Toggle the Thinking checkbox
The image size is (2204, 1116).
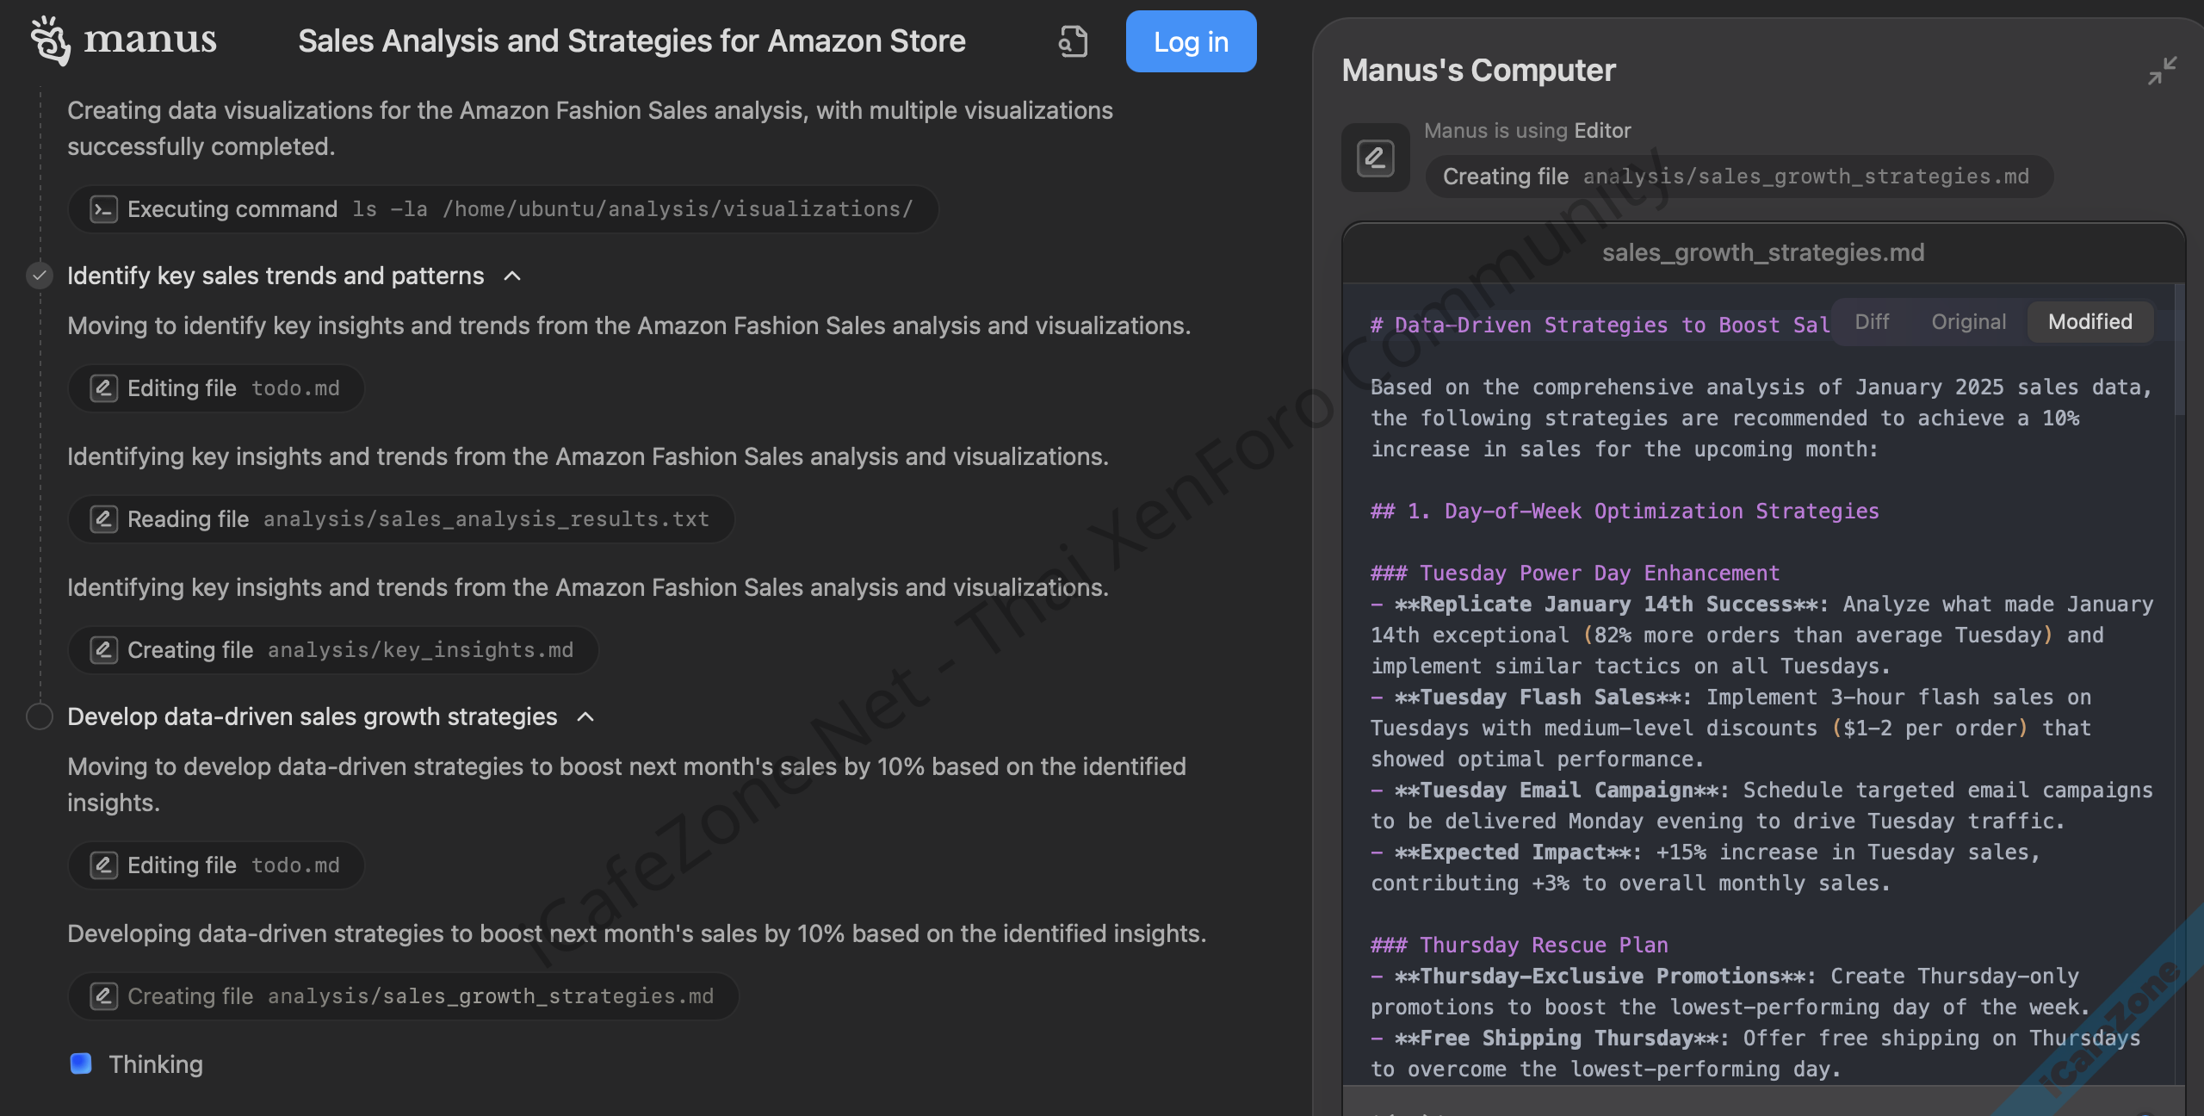pos(81,1063)
